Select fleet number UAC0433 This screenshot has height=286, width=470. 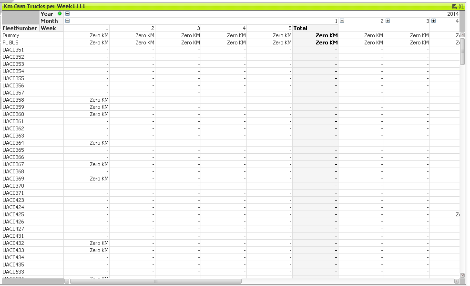pos(13,250)
